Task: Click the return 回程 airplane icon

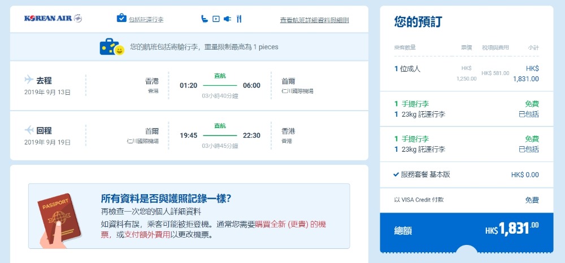Action: [x=29, y=130]
